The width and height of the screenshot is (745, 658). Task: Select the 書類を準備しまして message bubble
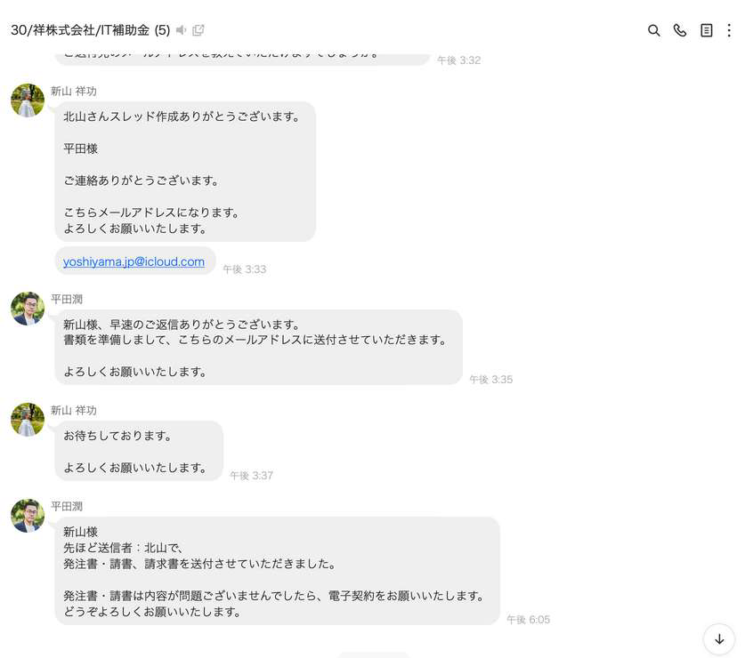tap(258, 347)
